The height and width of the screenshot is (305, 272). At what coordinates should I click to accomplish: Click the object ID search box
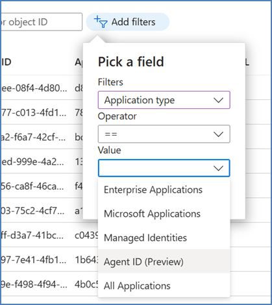[x=42, y=22]
